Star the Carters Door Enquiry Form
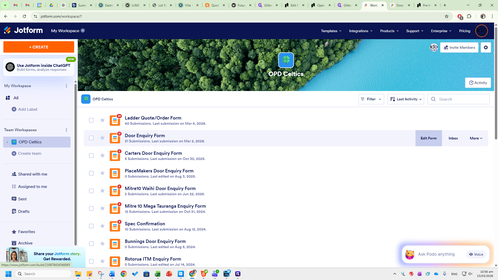The image size is (498, 280). point(102,155)
